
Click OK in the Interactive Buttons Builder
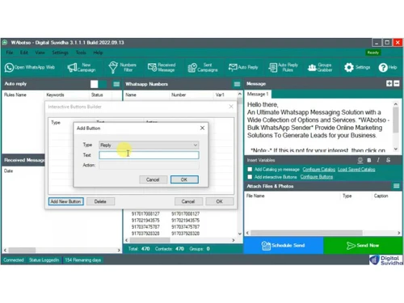pyautogui.click(x=219, y=201)
